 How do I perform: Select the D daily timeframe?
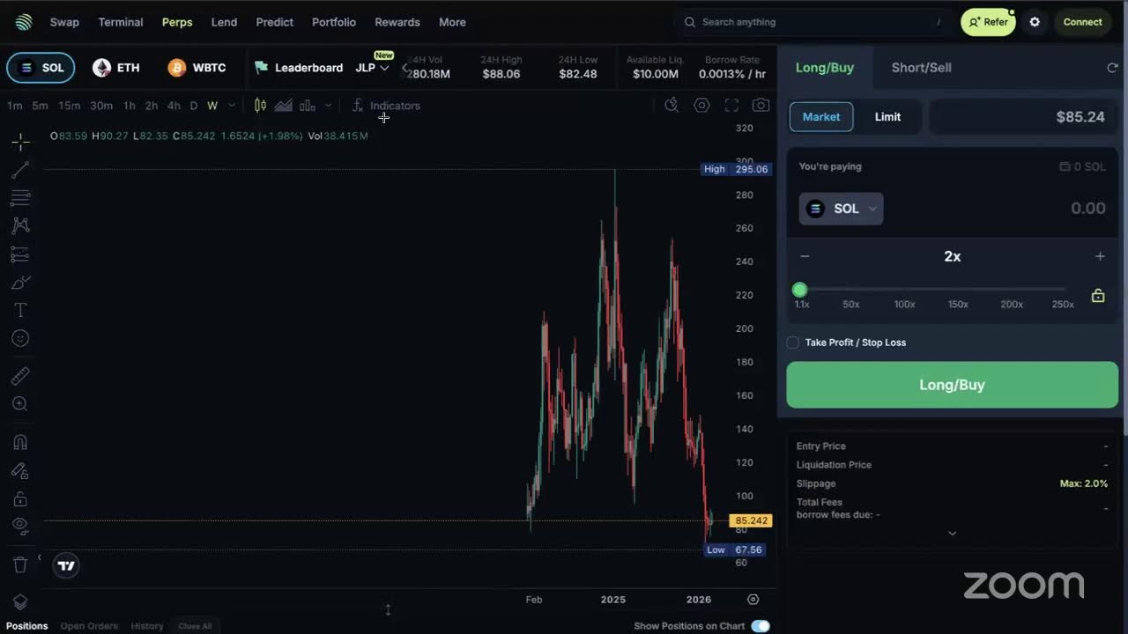tap(194, 106)
